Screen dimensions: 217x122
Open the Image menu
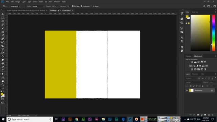(18, 2)
